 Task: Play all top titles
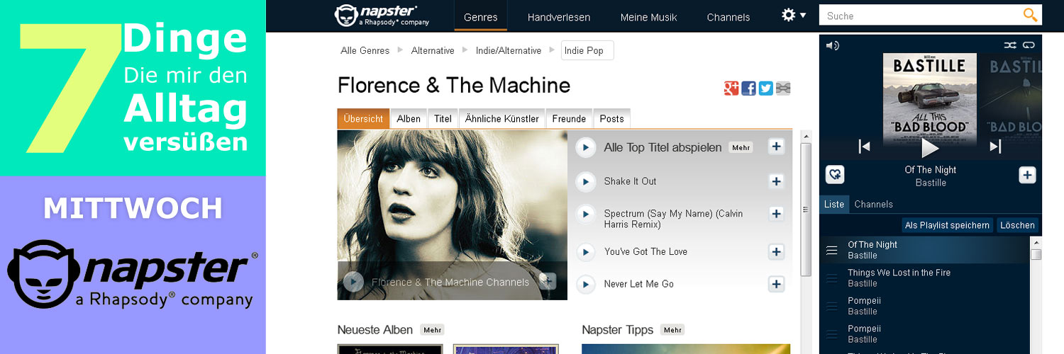(x=585, y=147)
